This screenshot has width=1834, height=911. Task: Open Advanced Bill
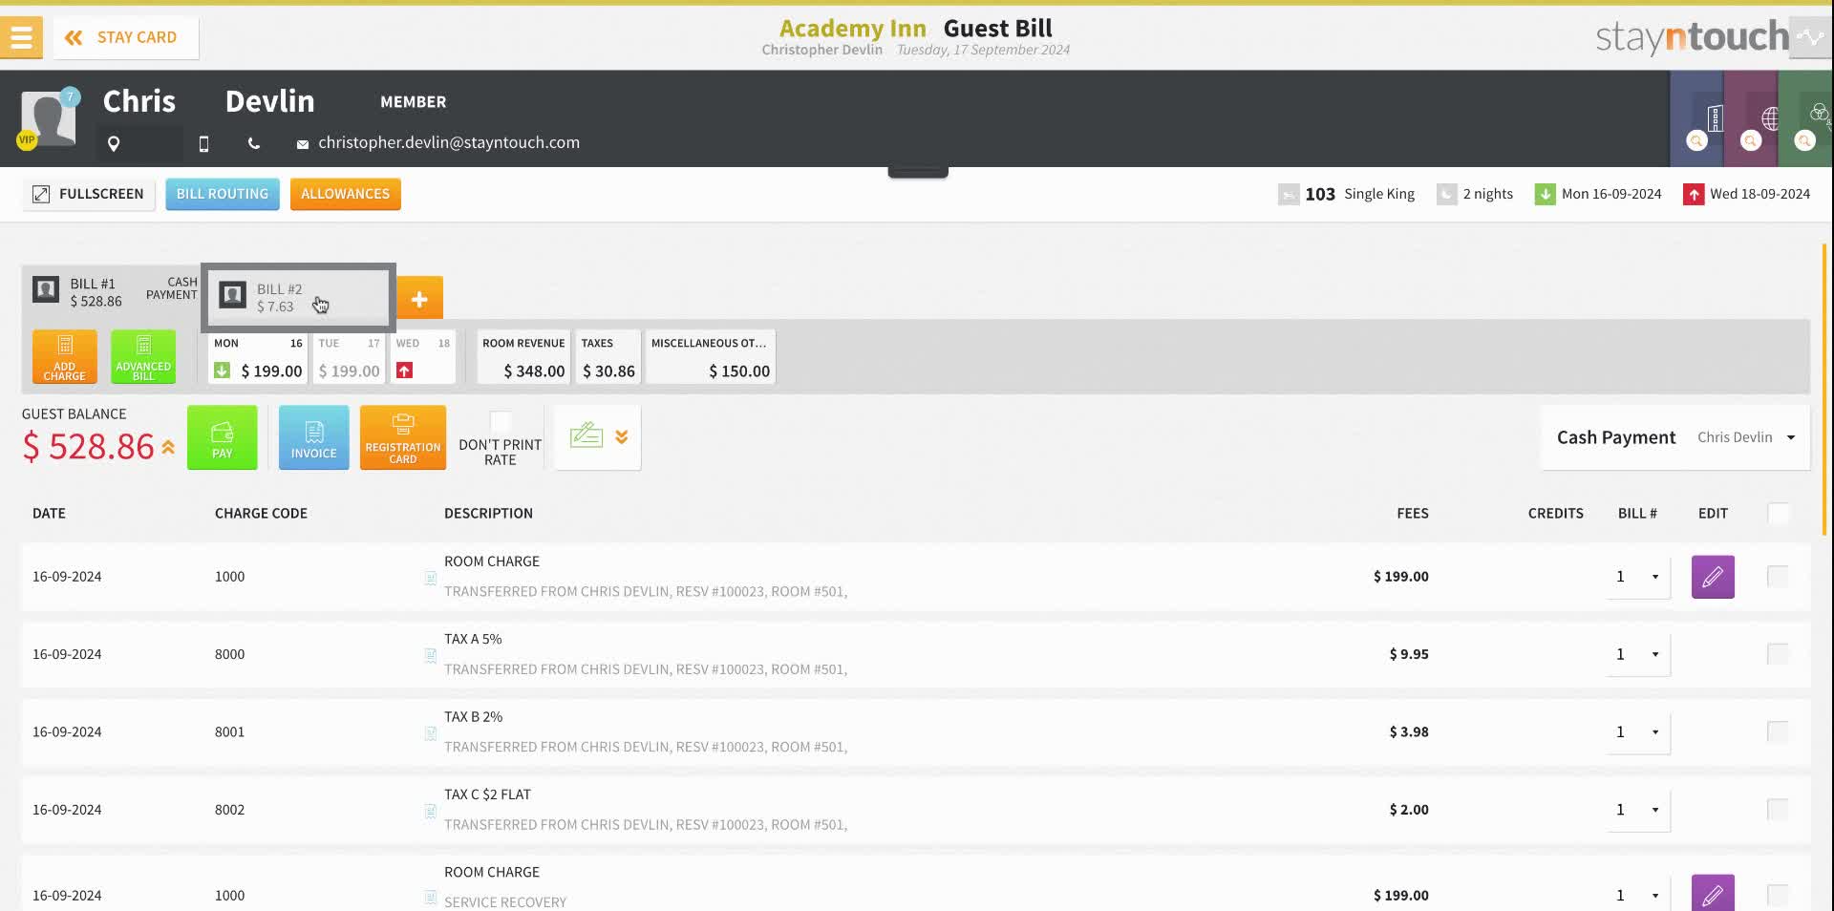tap(143, 356)
